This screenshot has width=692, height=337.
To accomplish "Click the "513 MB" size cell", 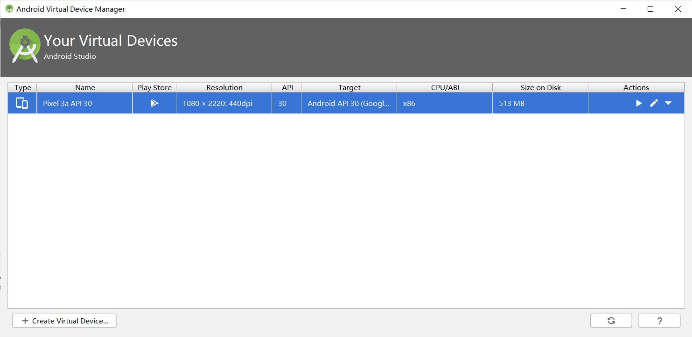I will tap(540, 103).
